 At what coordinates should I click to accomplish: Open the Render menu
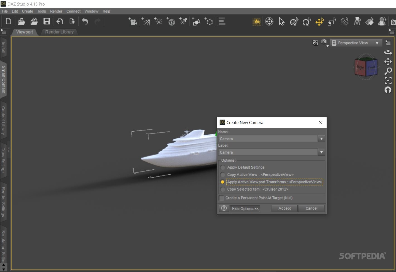point(56,11)
